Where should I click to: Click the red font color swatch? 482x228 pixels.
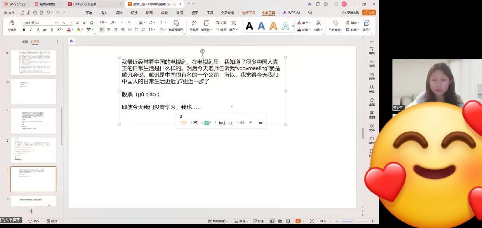pyautogui.click(x=69, y=29)
